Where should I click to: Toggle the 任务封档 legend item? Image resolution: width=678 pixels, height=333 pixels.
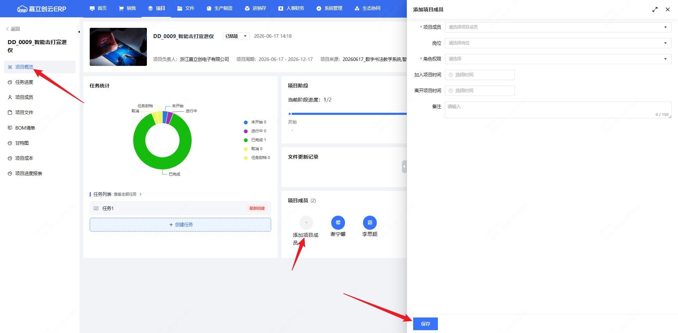(257, 158)
